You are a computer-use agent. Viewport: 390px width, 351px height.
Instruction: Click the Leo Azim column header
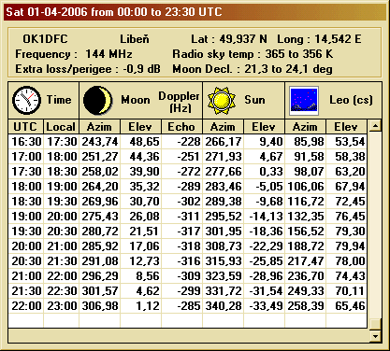(x=305, y=127)
